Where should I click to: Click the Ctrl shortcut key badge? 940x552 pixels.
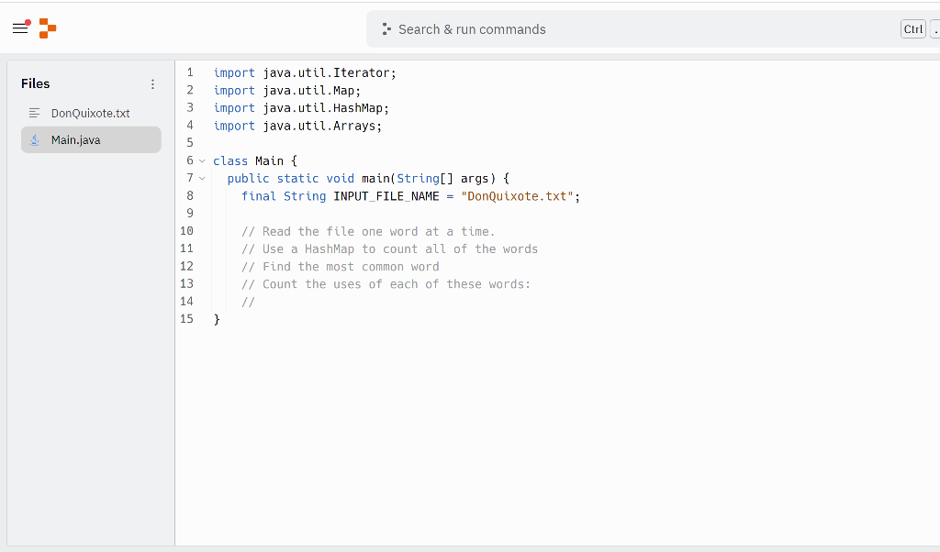[912, 28]
